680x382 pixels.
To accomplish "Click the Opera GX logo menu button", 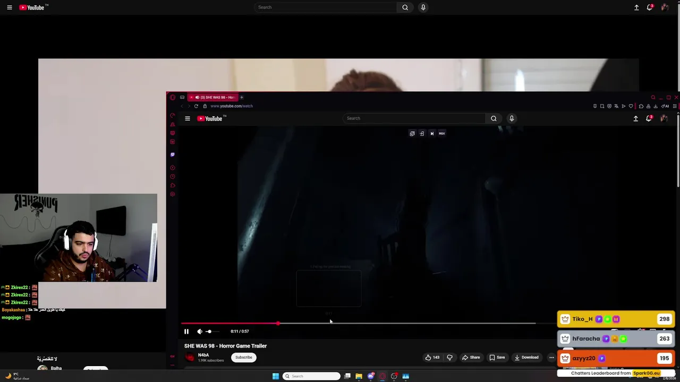I will pyautogui.click(x=172, y=97).
